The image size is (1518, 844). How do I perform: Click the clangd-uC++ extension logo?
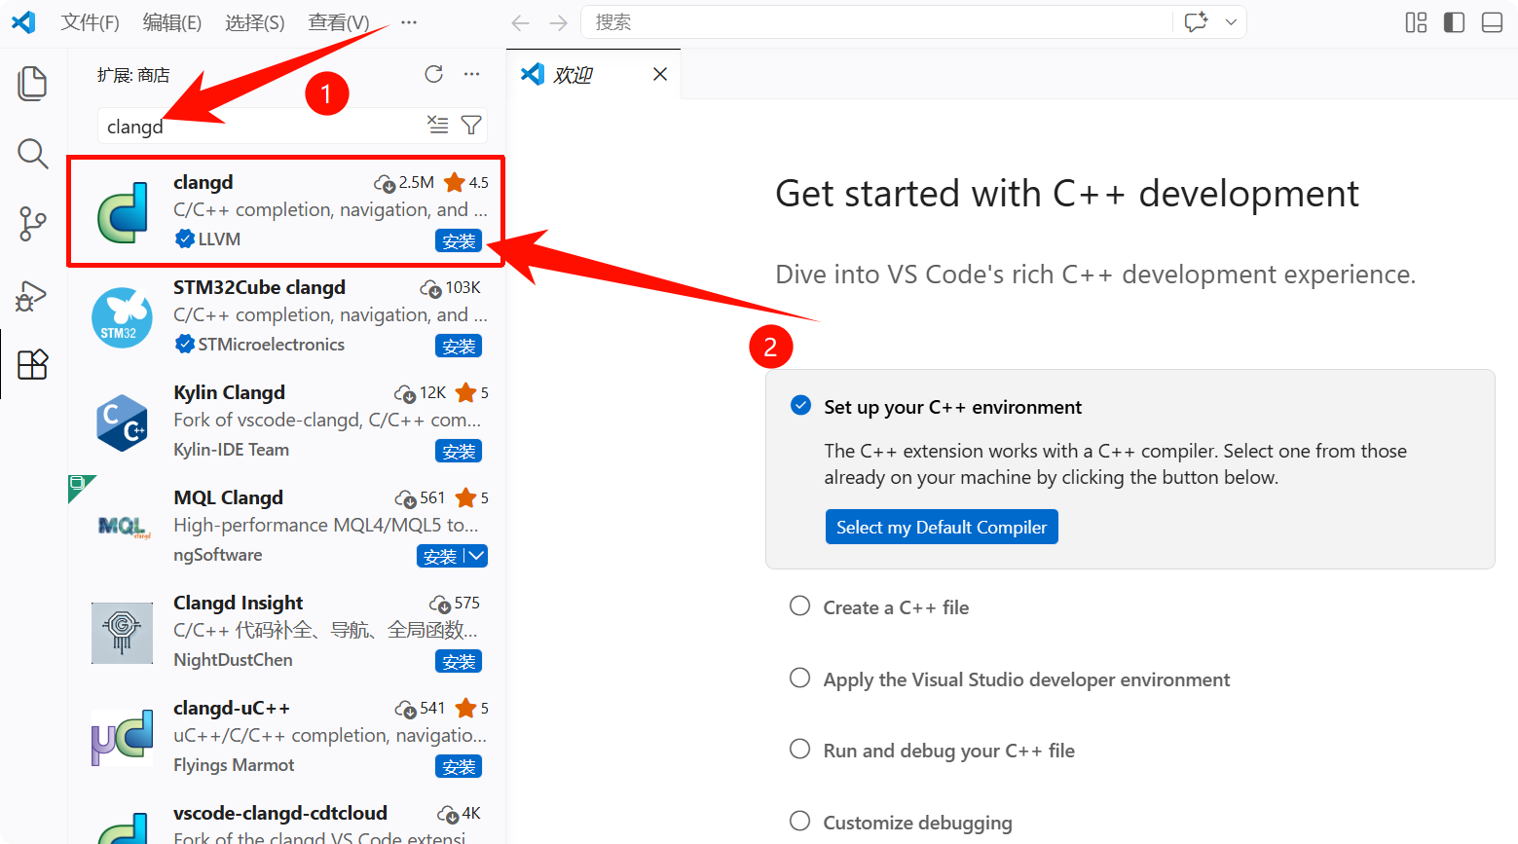click(122, 738)
